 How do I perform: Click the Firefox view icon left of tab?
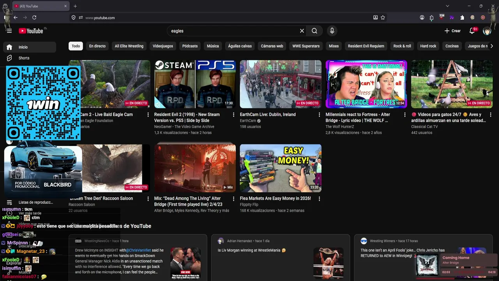pos(5,6)
